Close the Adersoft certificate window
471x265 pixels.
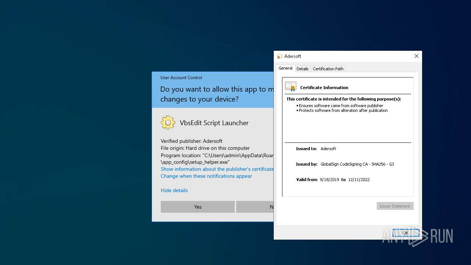click(417, 56)
